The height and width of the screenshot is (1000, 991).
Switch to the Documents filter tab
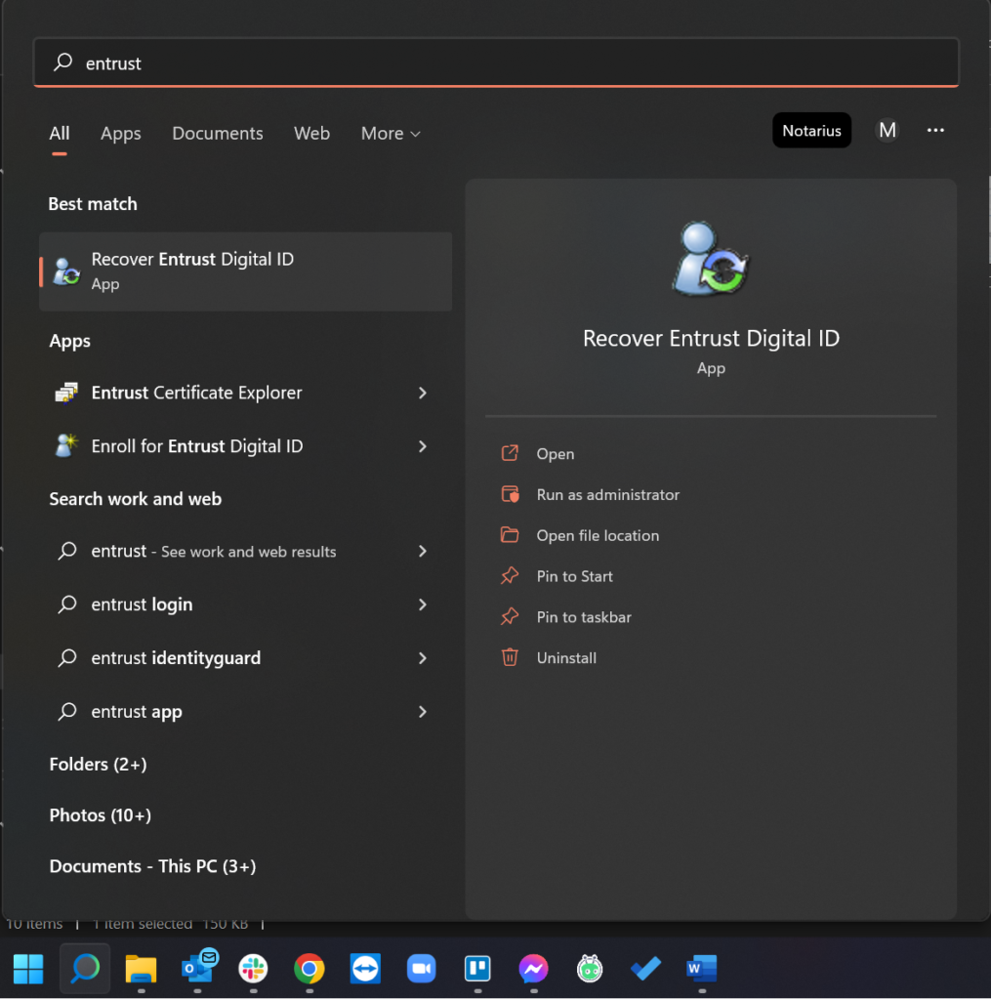(x=218, y=134)
